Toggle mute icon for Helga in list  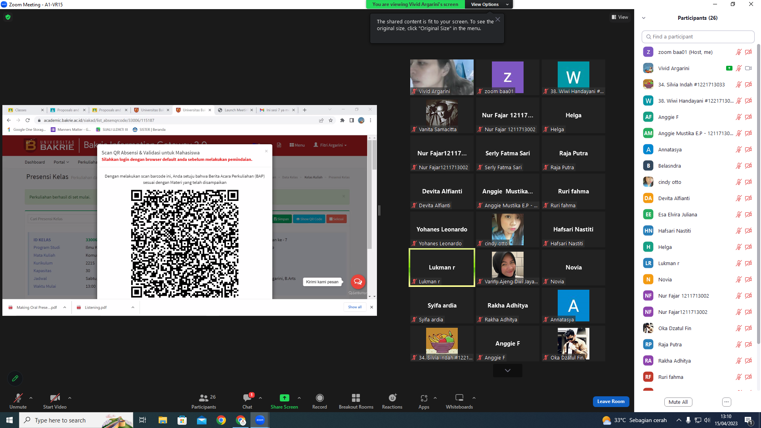pos(739,247)
